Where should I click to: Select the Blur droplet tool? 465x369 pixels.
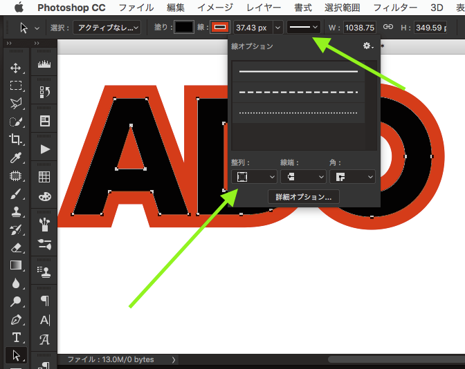pyautogui.click(x=16, y=283)
